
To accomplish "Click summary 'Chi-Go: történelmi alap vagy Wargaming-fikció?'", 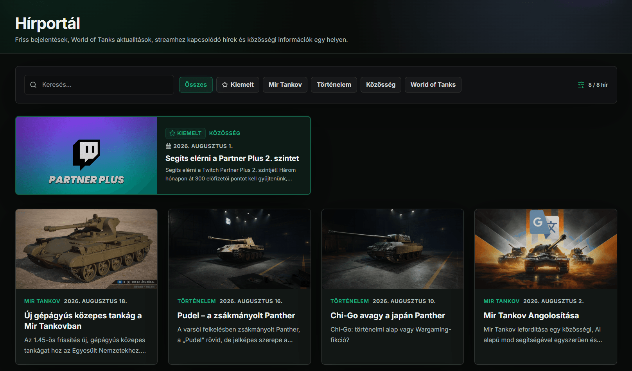I will click(x=391, y=335).
